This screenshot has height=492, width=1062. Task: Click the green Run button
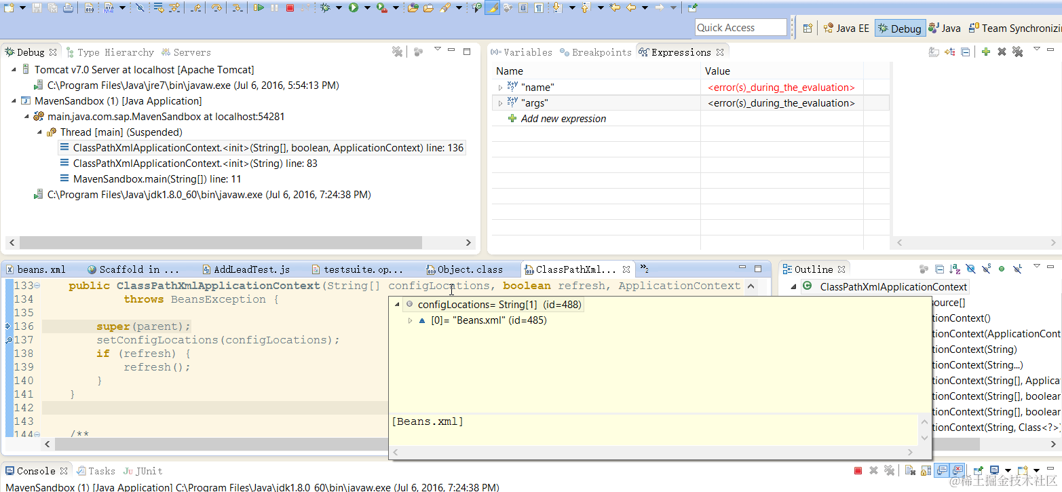[x=353, y=7]
